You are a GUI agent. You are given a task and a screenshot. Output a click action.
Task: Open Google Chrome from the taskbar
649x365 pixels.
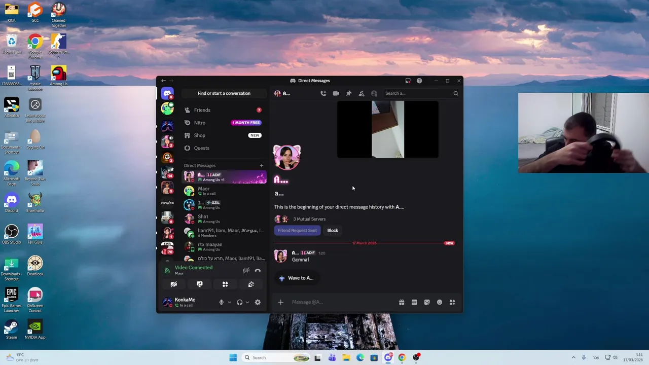(x=402, y=357)
